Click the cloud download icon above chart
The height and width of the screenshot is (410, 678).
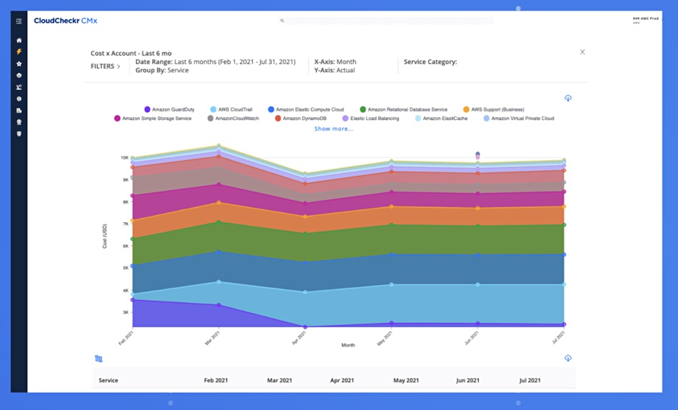click(x=568, y=99)
